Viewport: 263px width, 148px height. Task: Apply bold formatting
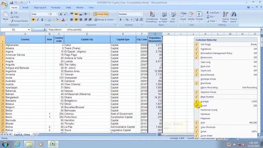click(x=33, y=20)
